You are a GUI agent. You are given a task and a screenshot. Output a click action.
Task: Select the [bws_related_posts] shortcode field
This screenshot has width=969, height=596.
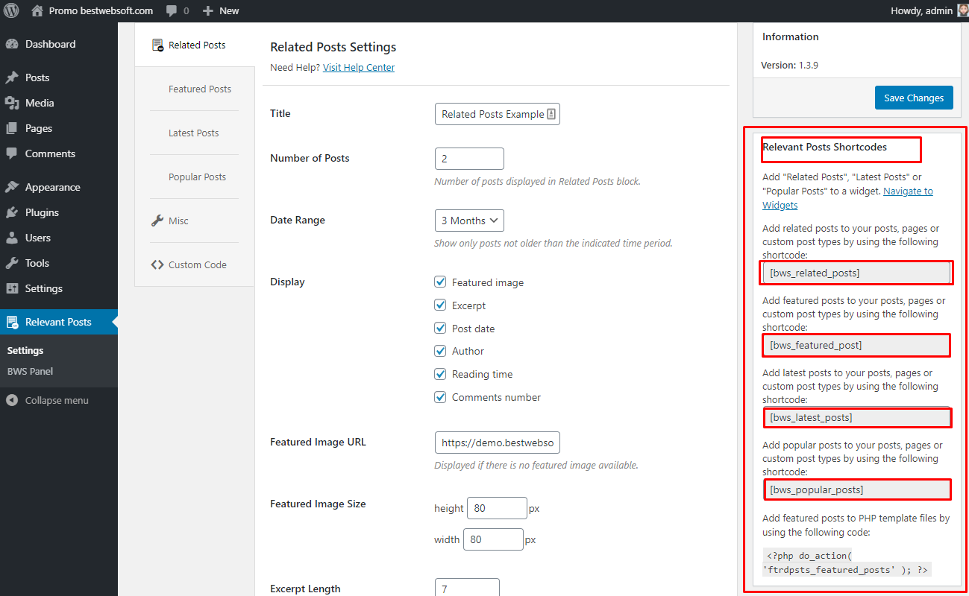tap(856, 273)
